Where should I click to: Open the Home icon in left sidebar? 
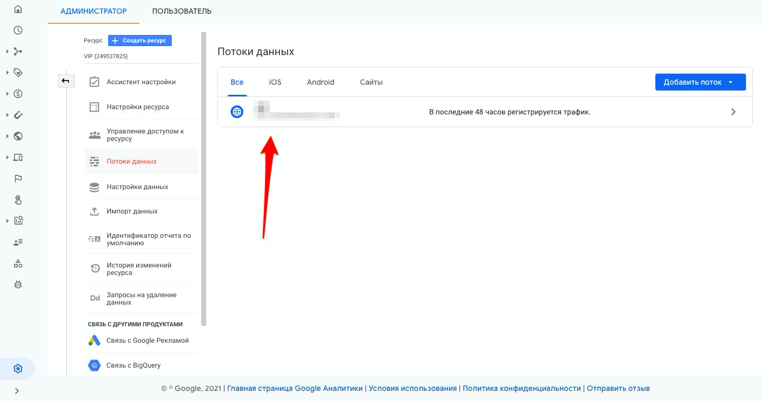pos(18,9)
